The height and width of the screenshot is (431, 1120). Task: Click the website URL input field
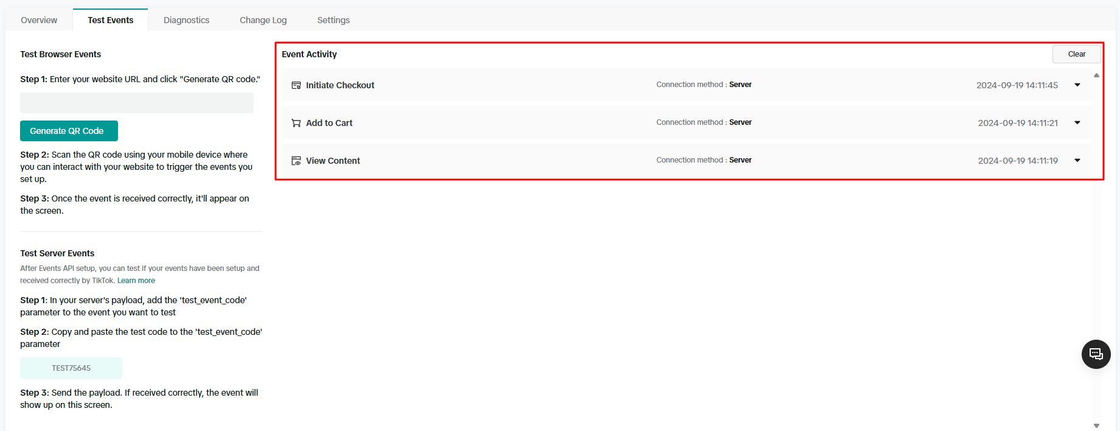137,103
